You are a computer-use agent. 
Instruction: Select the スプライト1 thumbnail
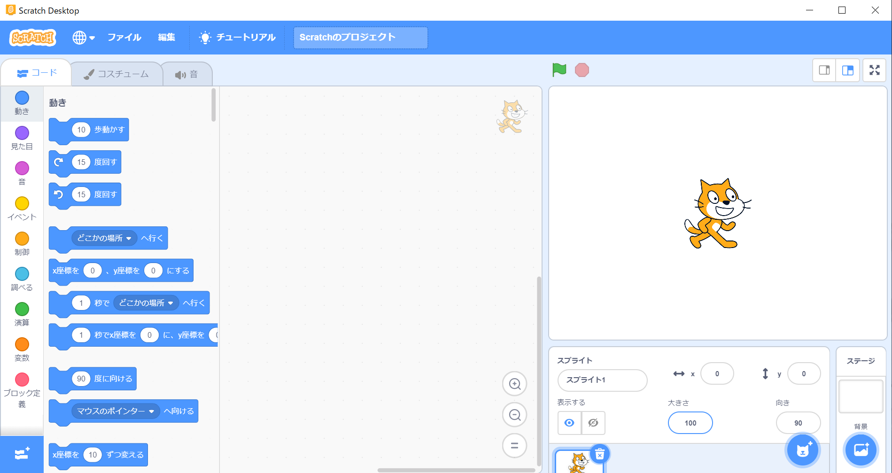click(x=579, y=463)
